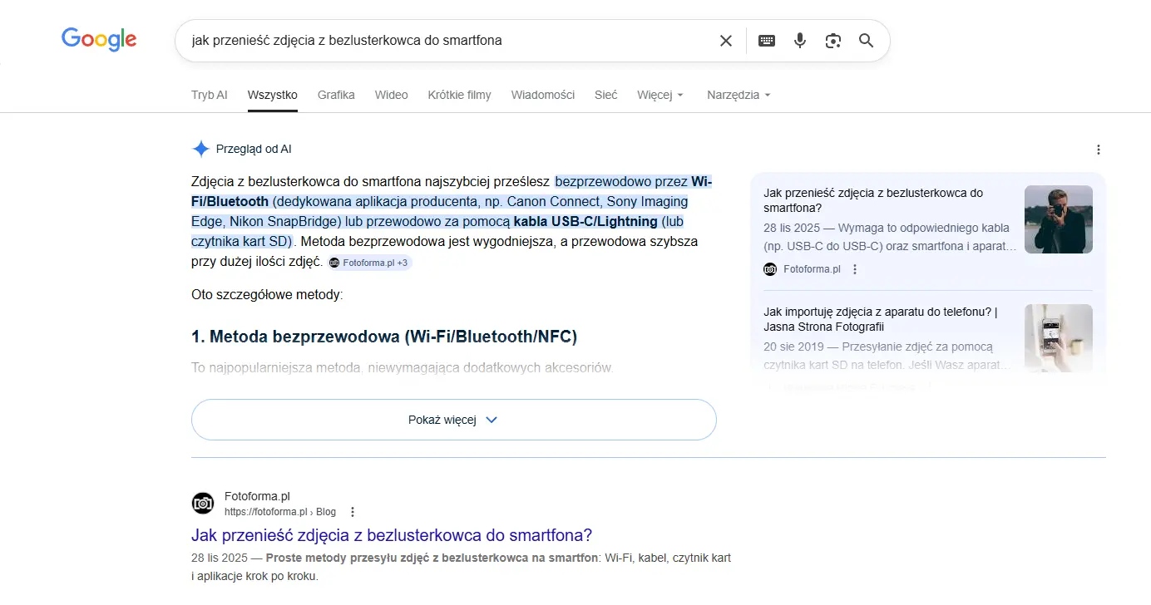
Task: Open the on-screen keyboard icon
Action: click(x=767, y=41)
